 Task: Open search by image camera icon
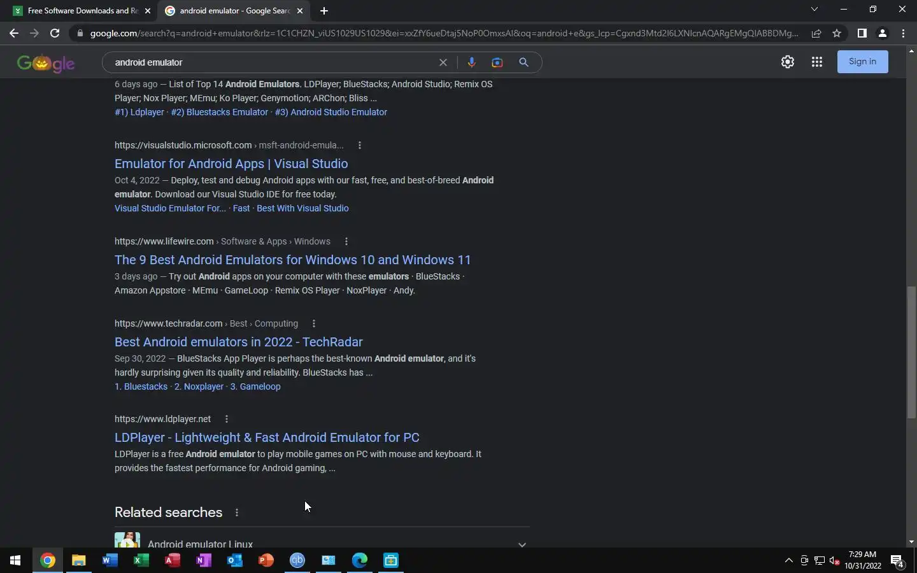tap(497, 62)
